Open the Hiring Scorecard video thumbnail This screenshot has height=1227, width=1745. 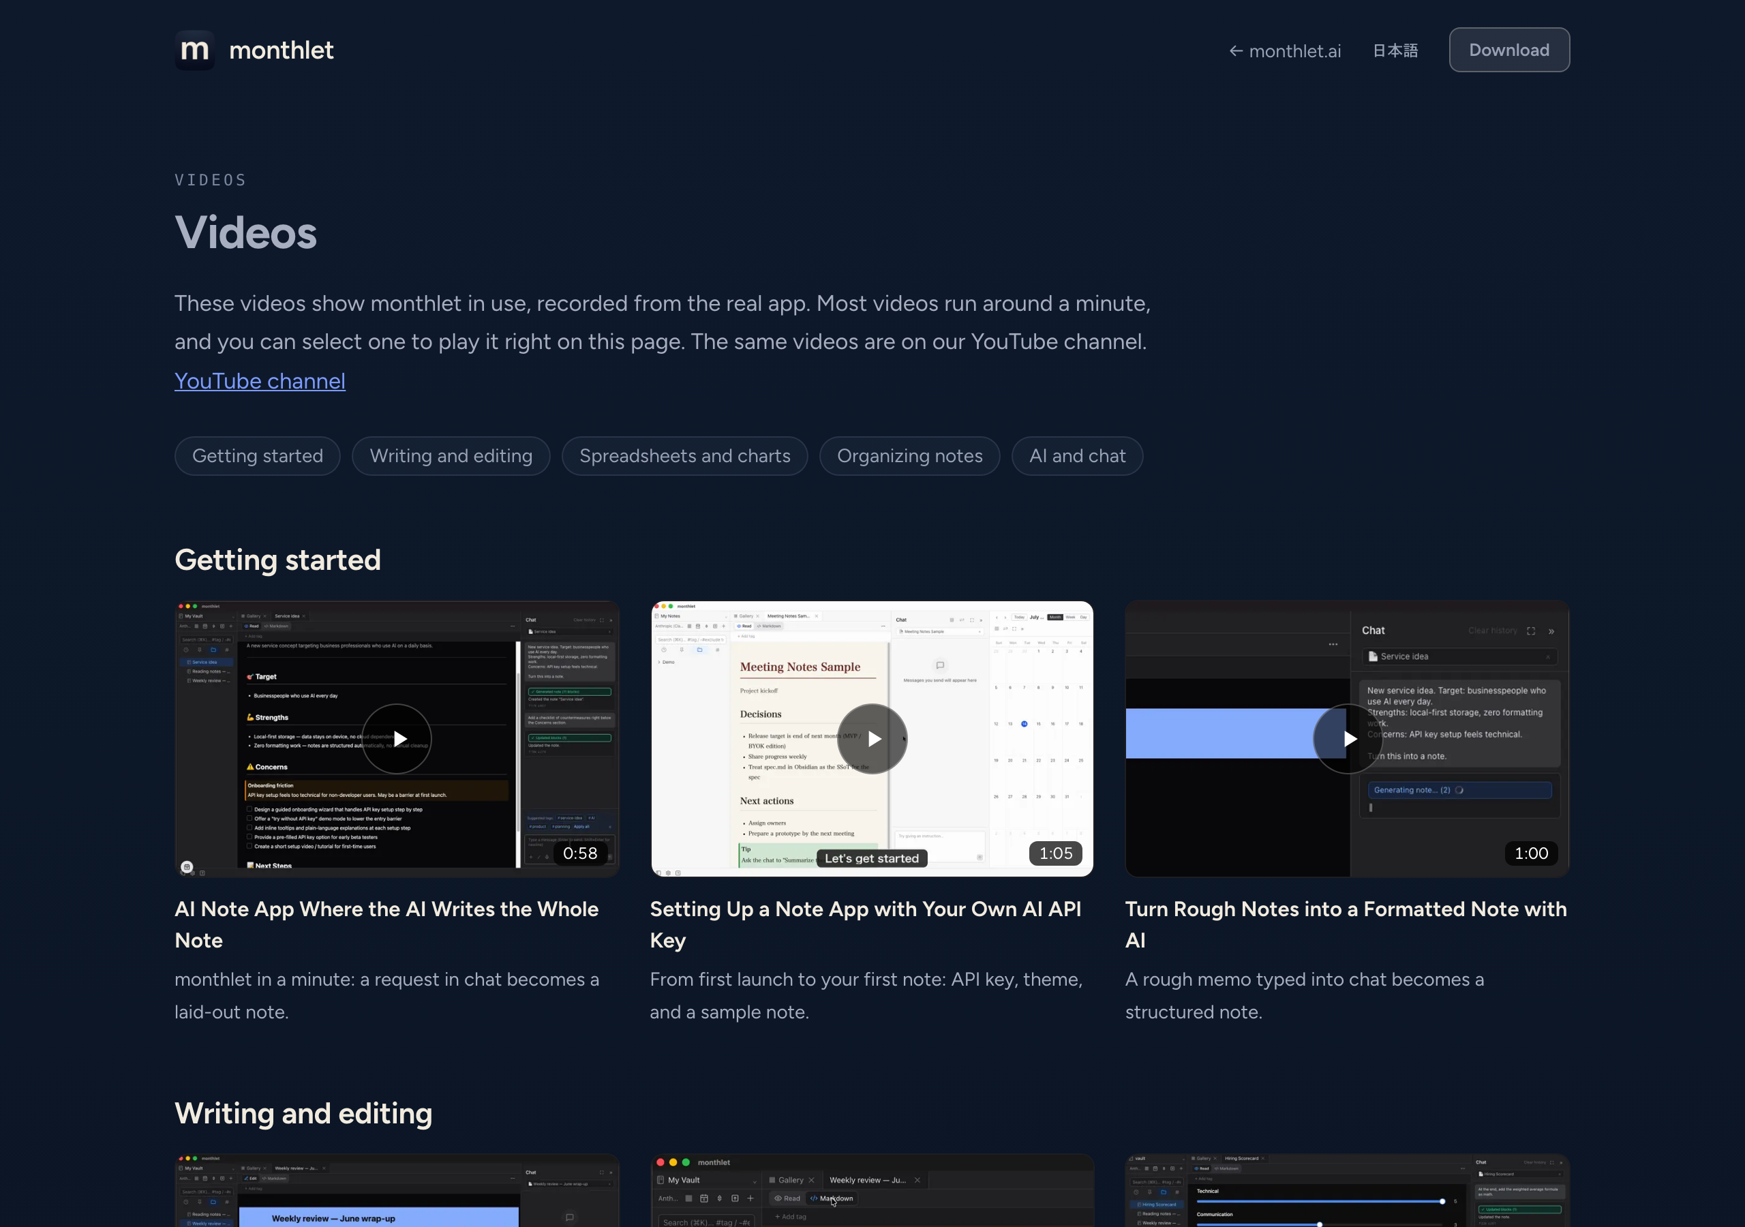tap(1348, 1190)
